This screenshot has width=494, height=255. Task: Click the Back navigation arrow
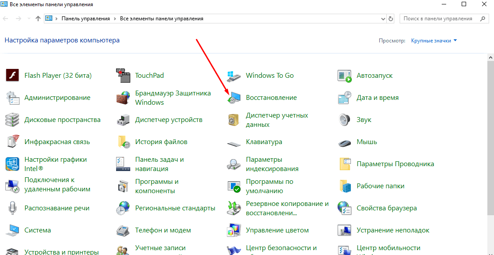(x=6, y=19)
